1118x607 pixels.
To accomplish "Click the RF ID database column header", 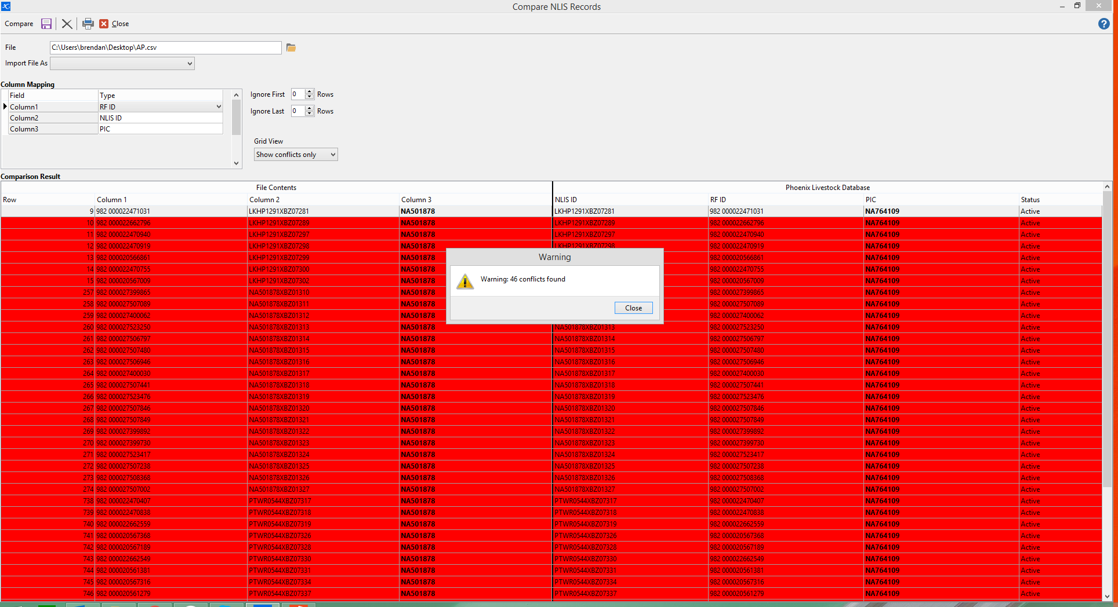I will coord(786,200).
